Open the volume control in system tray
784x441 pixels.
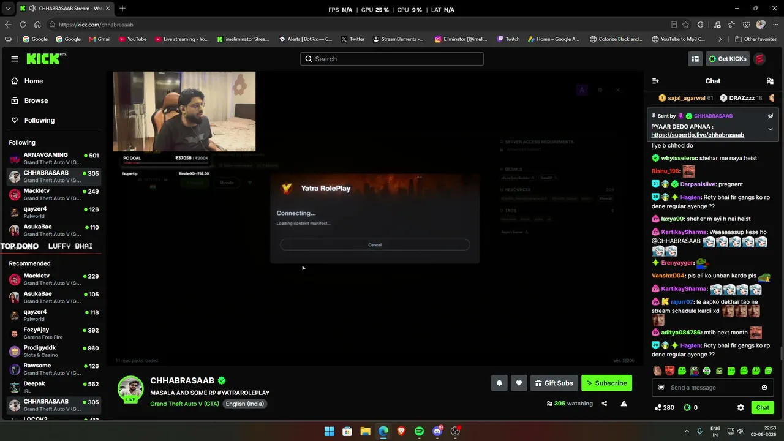click(x=740, y=431)
